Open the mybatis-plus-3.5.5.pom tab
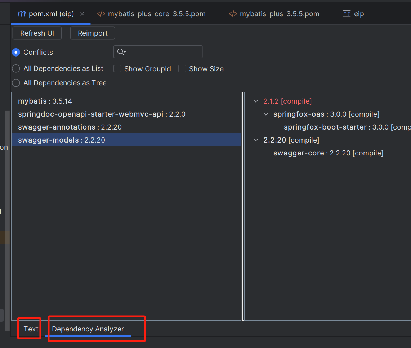Screen dimensions: 411x348 click(280, 14)
